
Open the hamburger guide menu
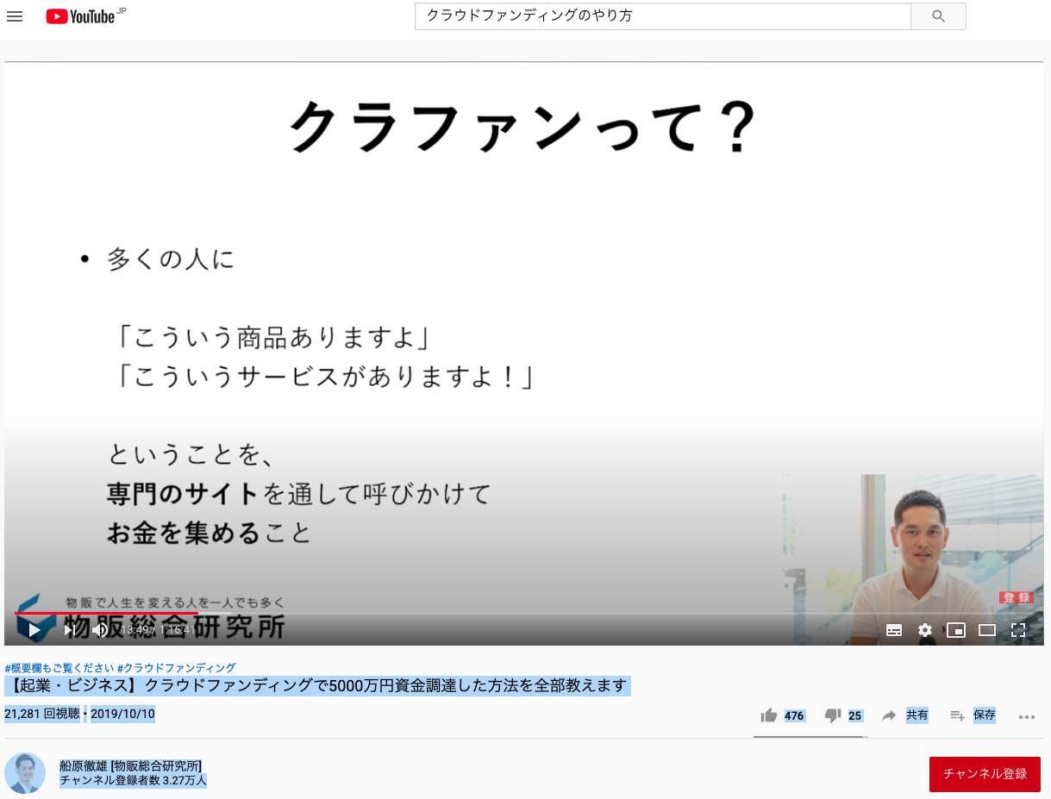[15, 16]
